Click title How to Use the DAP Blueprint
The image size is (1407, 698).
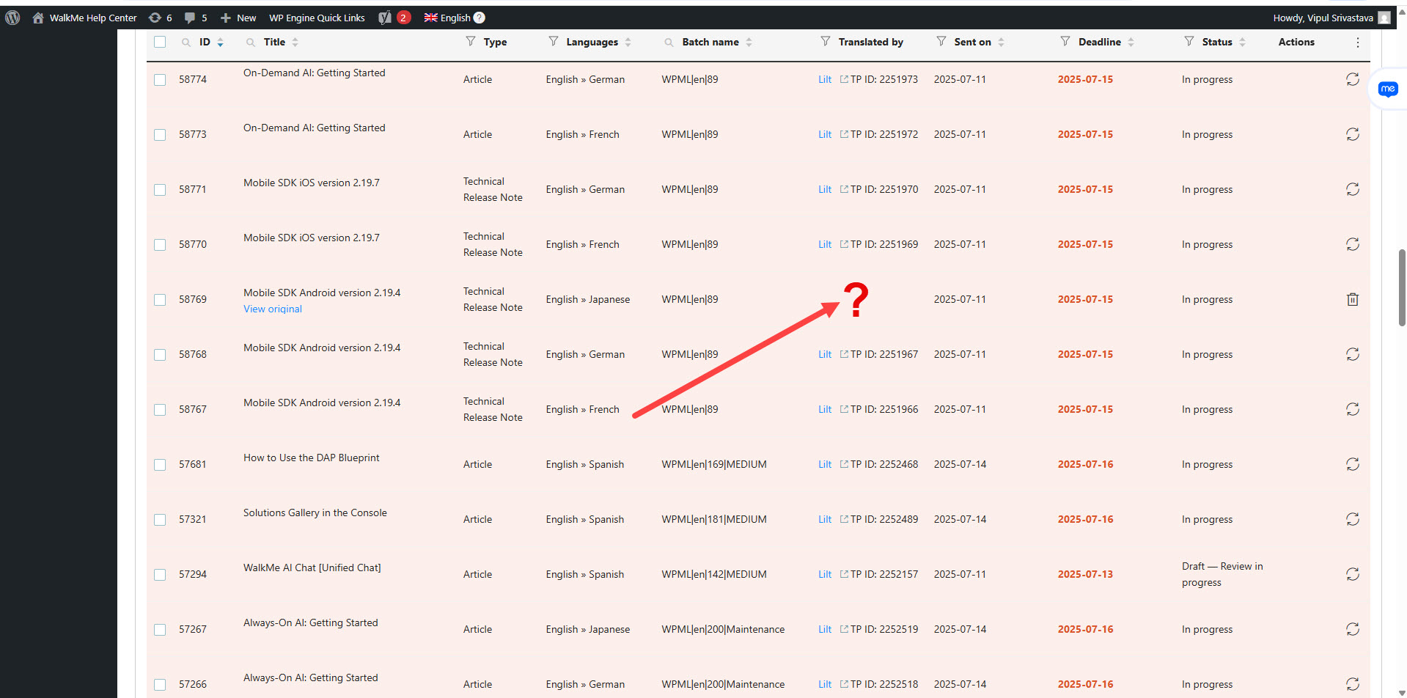point(312,458)
